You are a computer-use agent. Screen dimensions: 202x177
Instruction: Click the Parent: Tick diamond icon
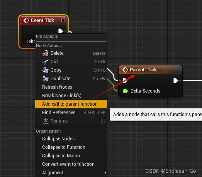125,70
